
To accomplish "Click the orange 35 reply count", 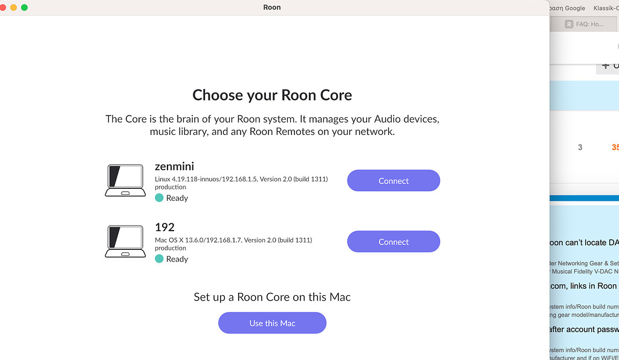I will pos(615,147).
